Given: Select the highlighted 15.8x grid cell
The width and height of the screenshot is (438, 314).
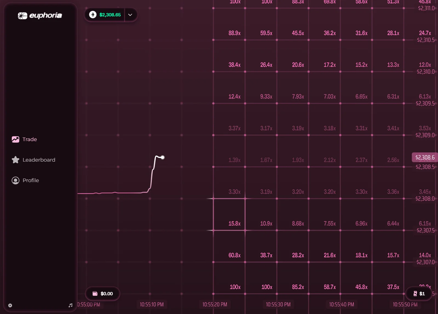Looking at the screenshot, I should tap(229, 215).
